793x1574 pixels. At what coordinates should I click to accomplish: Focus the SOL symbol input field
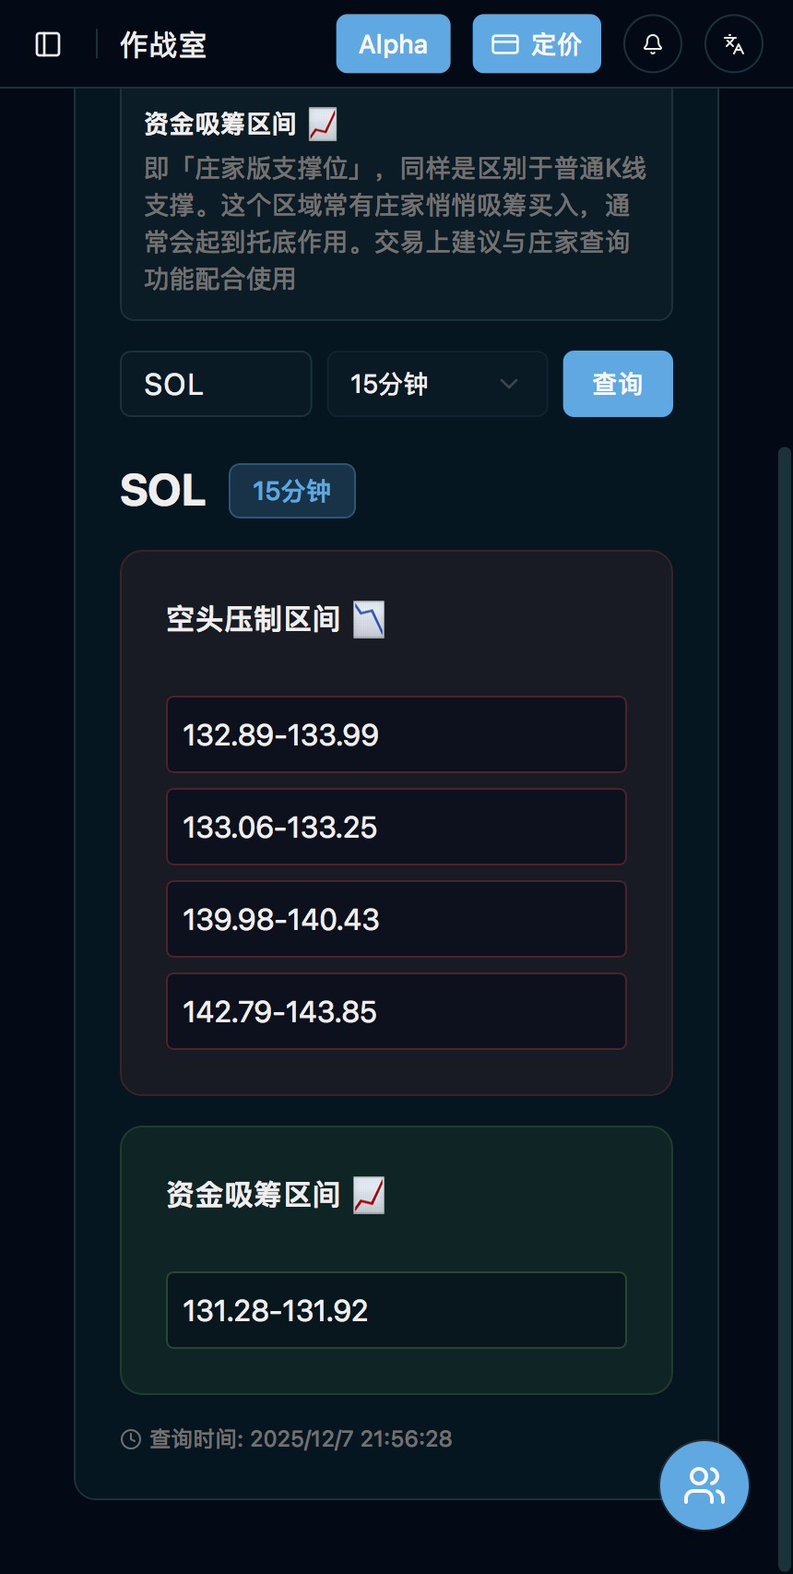click(x=216, y=384)
